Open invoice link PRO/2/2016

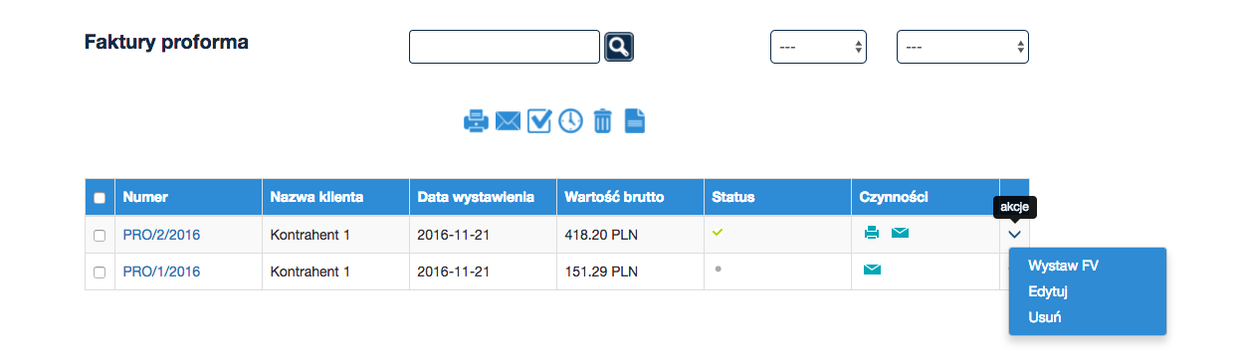pyautogui.click(x=161, y=236)
